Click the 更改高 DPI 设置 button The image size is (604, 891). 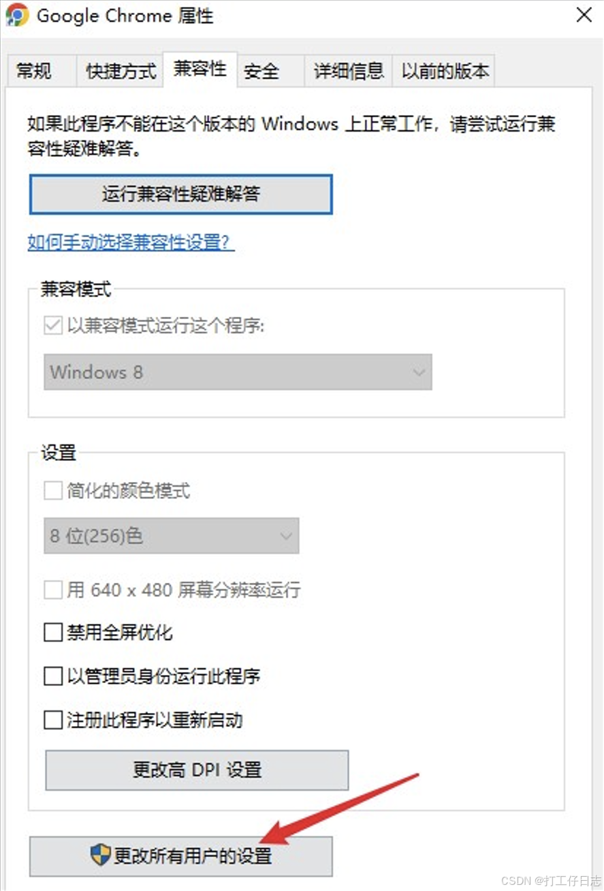[196, 770]
